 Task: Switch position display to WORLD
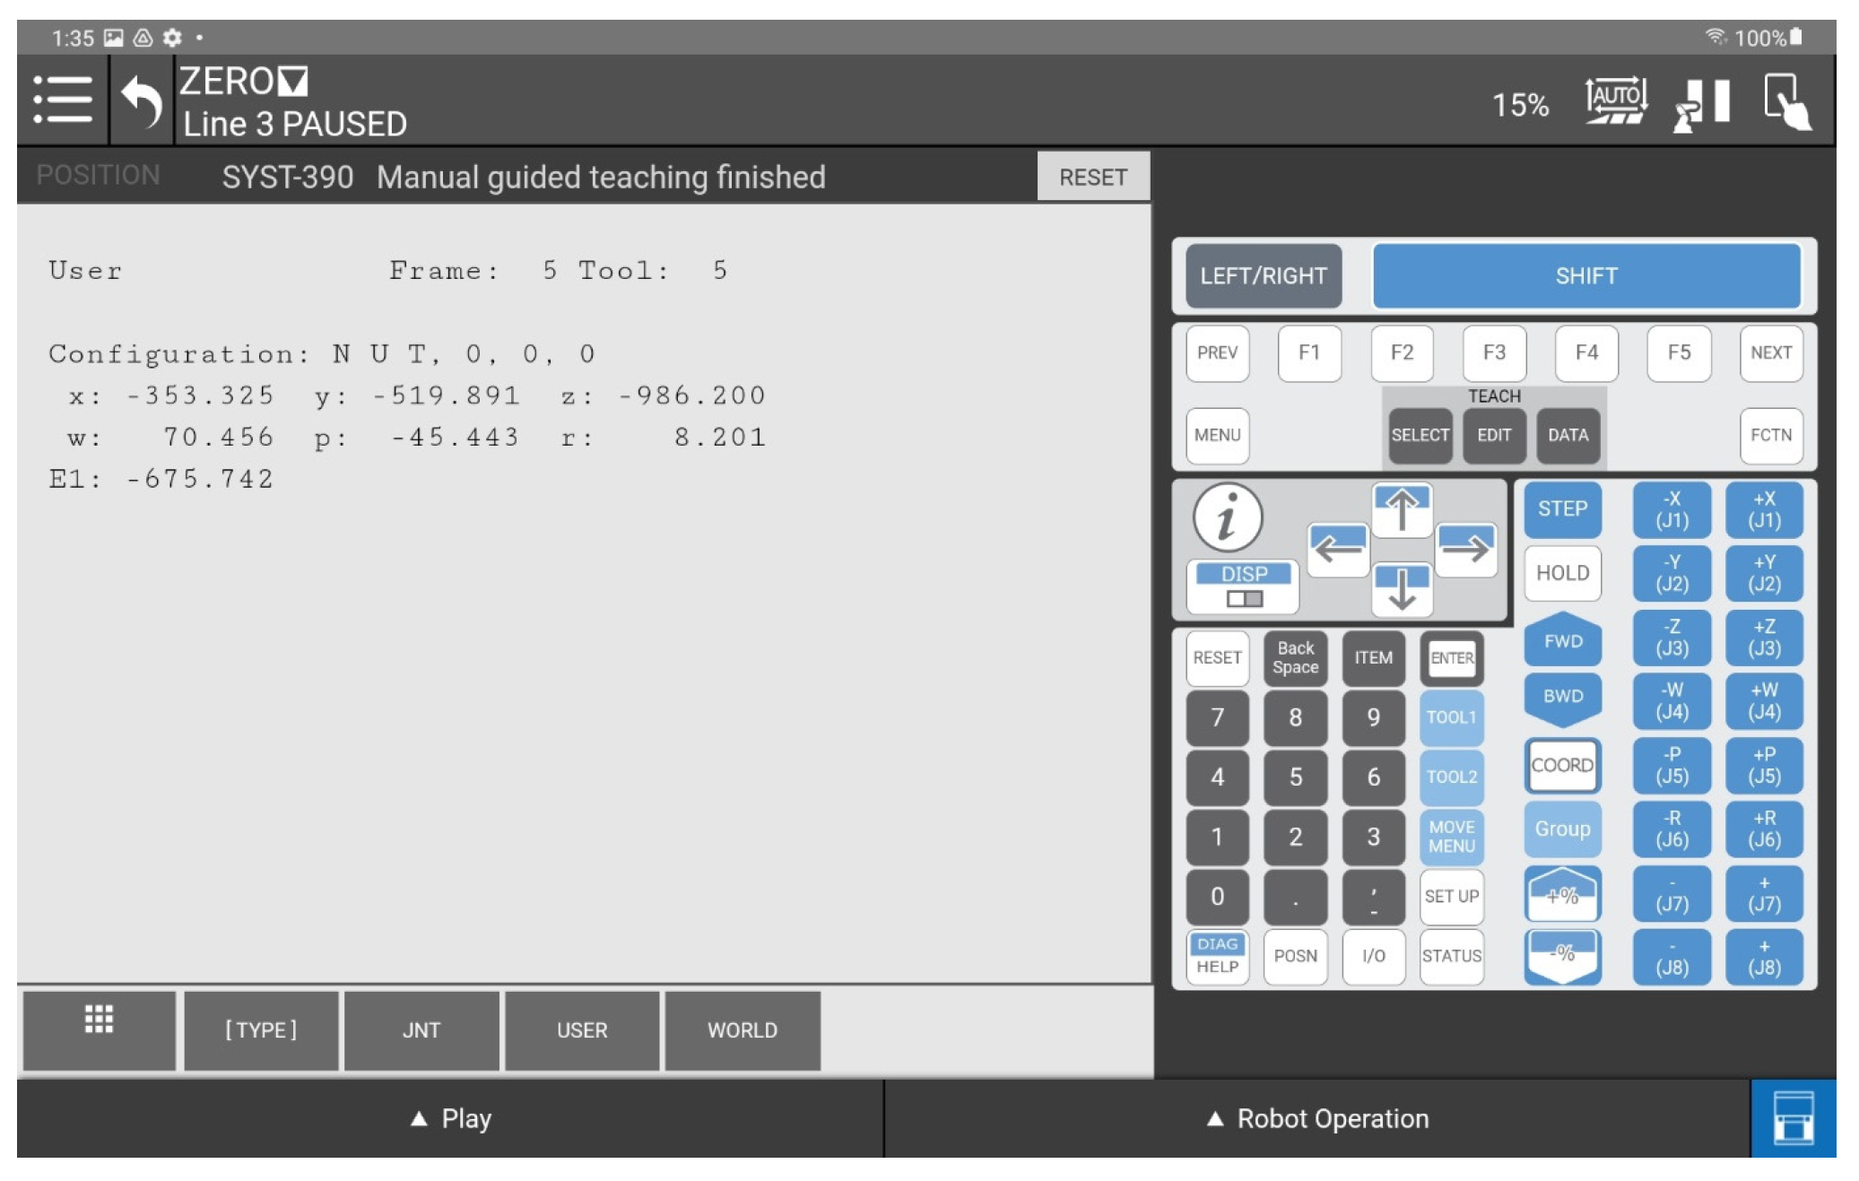[742, 1029]
